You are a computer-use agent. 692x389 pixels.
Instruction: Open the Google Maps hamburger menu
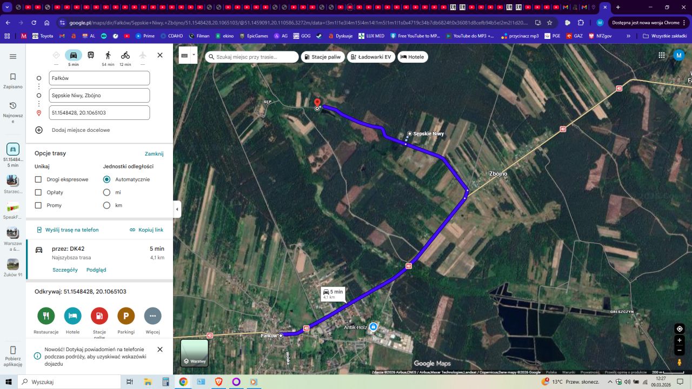point(13,57)
